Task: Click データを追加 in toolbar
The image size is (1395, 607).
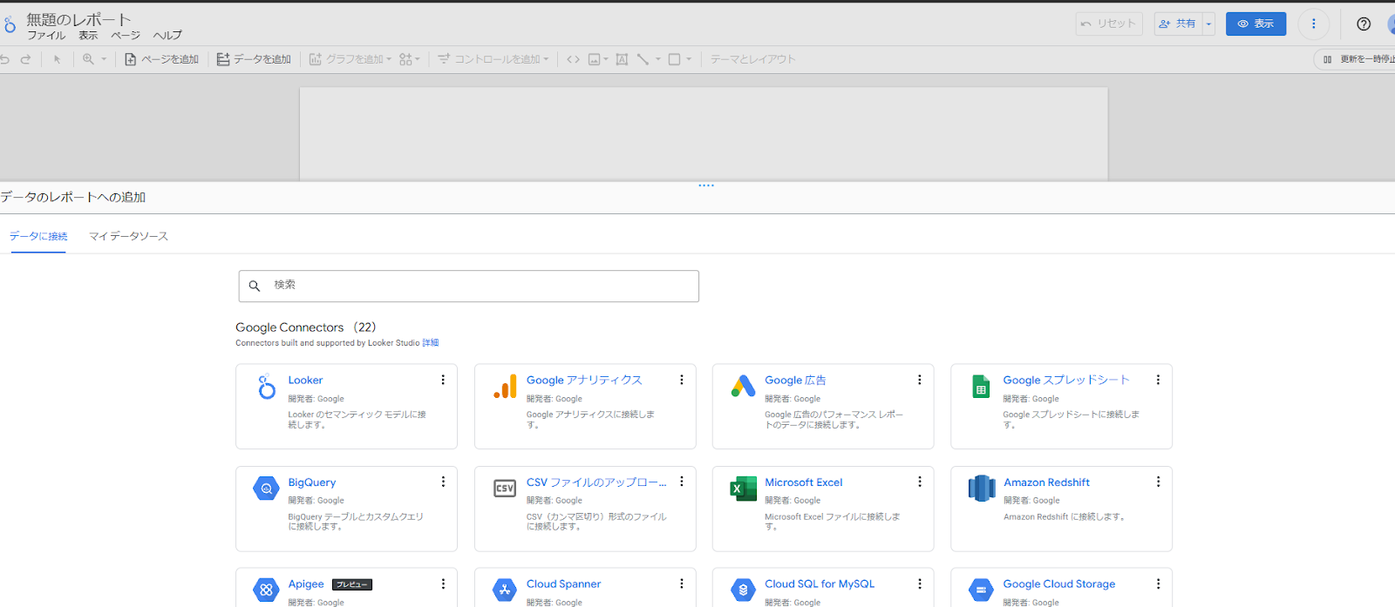Action: [254, 59]
